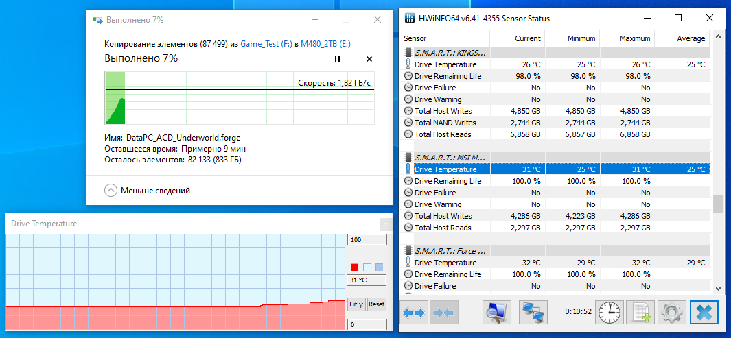The height and width of the screenshot is (338, 731).
Task: Open the remote network computers icon
Action: point(533,313)
